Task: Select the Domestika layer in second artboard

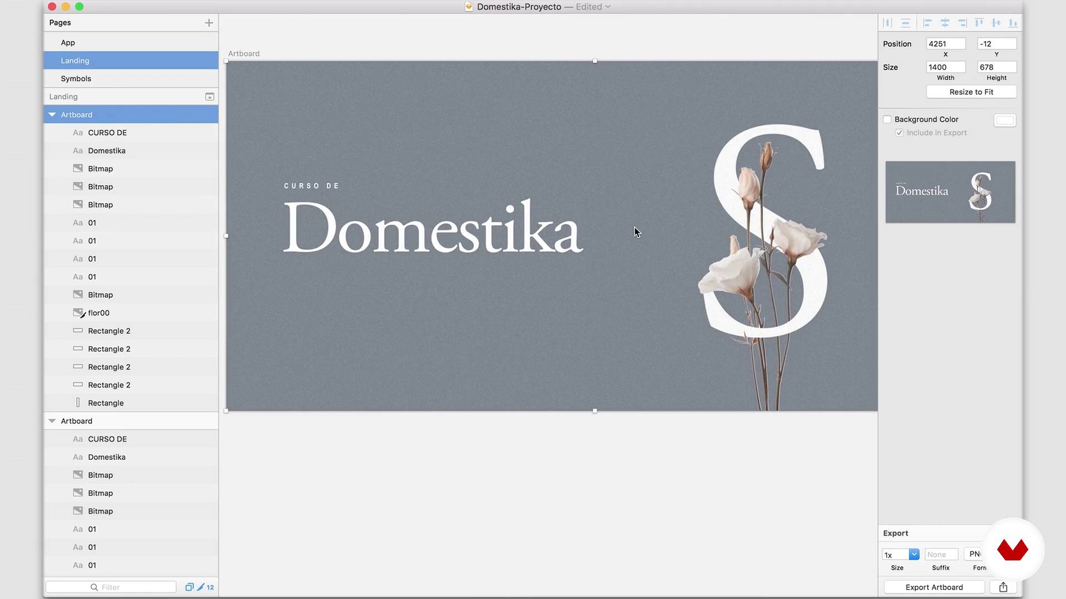Action: coord(131,457)
